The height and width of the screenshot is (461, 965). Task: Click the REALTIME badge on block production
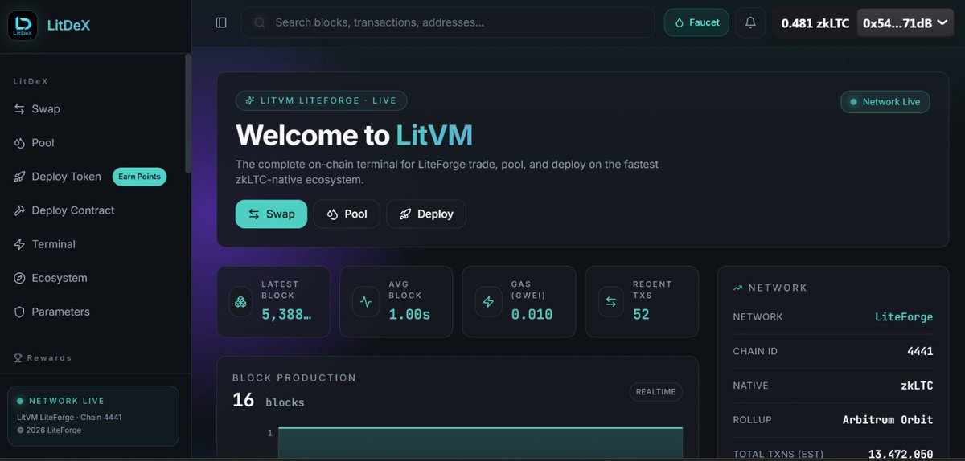point(655,392)
